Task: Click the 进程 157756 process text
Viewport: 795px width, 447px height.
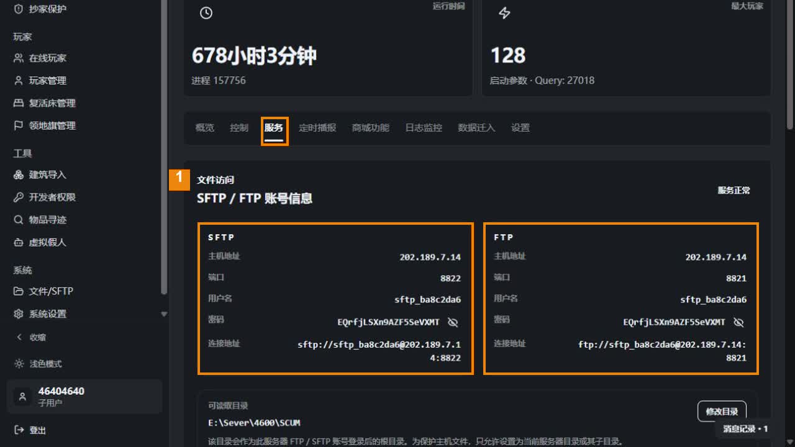Action: click(219, 81)
